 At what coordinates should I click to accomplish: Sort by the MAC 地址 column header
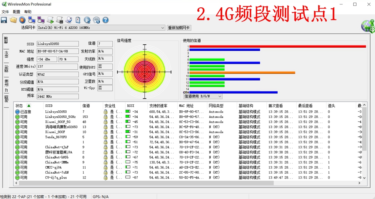pyautogui.click(x=192, y=106)
